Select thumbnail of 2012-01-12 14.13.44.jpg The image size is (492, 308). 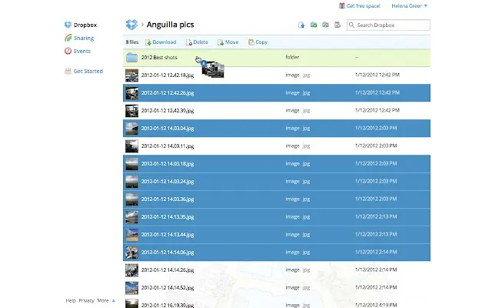(131, 235)
